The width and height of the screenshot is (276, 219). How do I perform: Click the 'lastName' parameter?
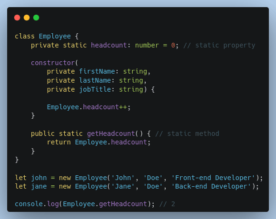(x=95, y=80)
